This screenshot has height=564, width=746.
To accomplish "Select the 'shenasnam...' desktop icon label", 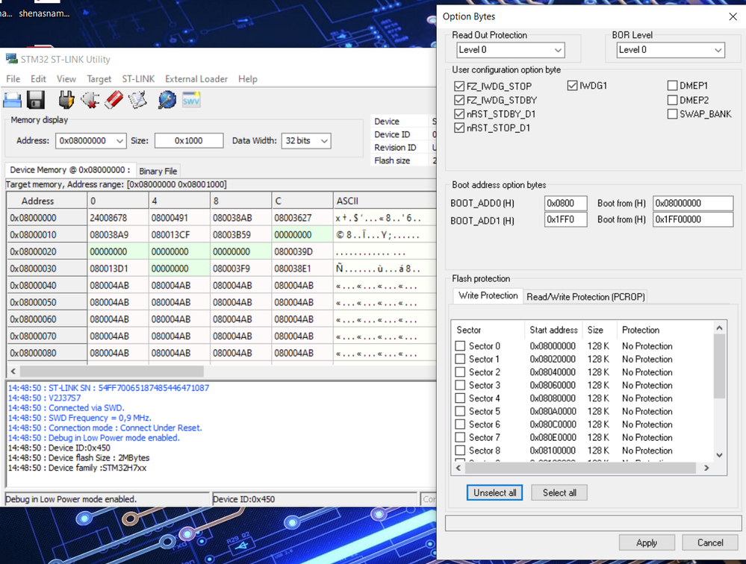I will point(44,13).
